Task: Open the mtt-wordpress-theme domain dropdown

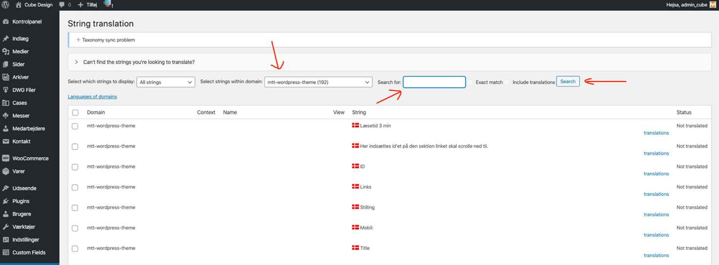Action: tap(318, 82)
